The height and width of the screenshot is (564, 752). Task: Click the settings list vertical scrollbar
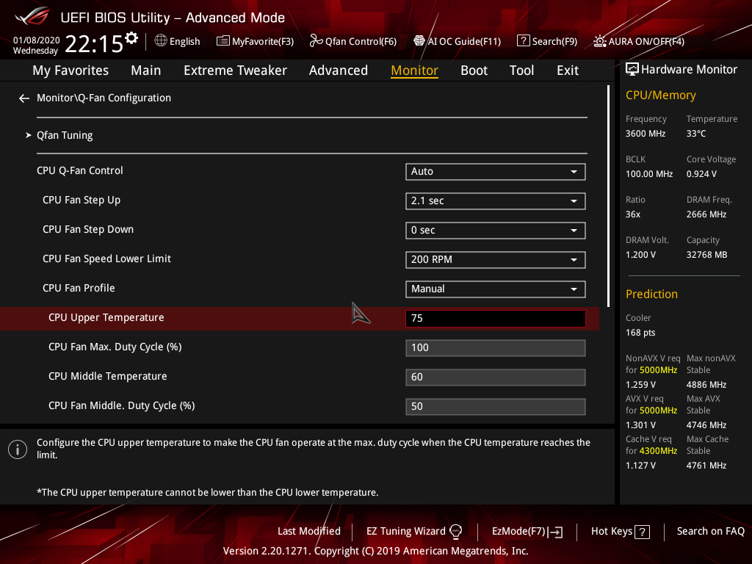pyautogui.click(x=608, y=196)
